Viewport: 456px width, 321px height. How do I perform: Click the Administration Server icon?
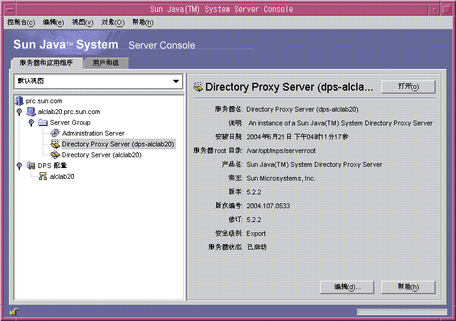coord(55,133)
